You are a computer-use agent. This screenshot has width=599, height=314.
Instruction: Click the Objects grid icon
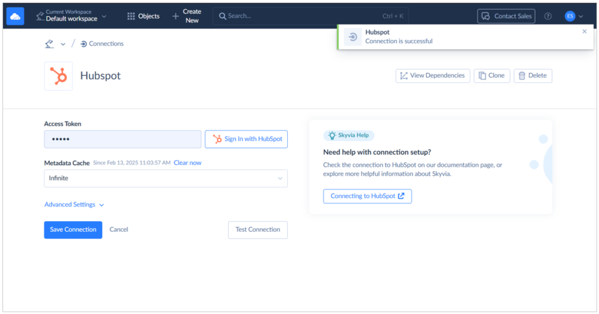coord(131,16)
